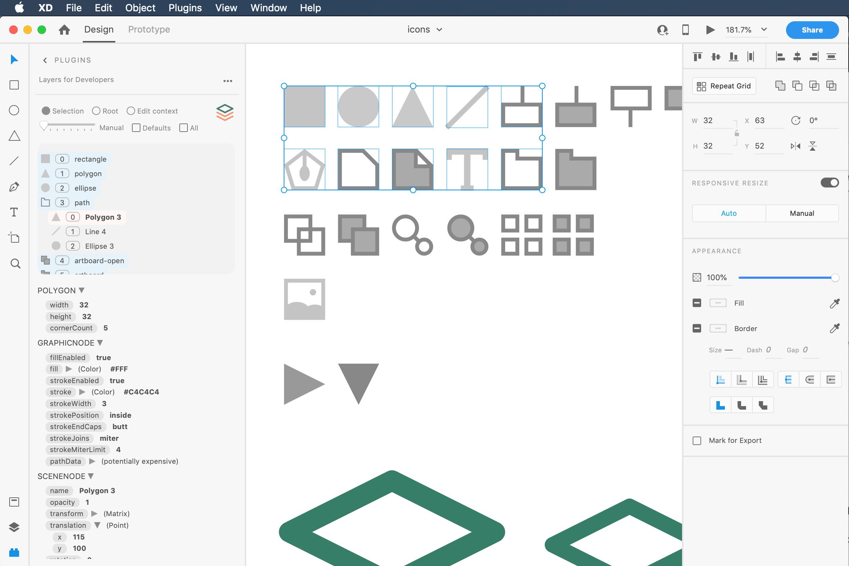Select Auto responsive resize button
Screen dimensions: 849x566
[x=729, y=213]
